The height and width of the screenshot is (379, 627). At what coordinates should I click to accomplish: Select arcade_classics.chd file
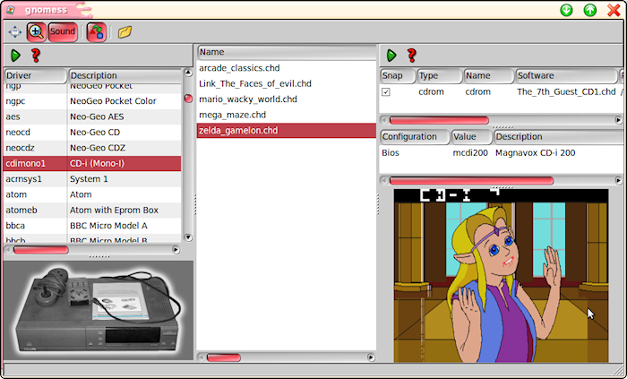(x=287, y=68)
